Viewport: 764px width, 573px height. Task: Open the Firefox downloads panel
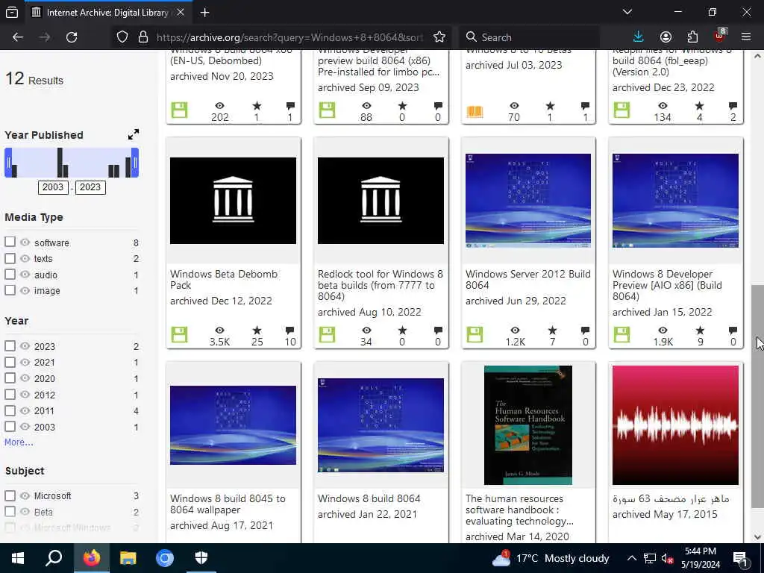(x=639, y=37)
